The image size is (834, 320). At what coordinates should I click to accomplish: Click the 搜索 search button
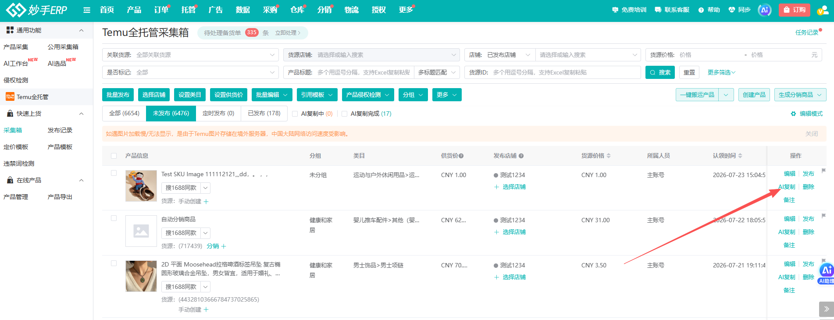[660, 72]
